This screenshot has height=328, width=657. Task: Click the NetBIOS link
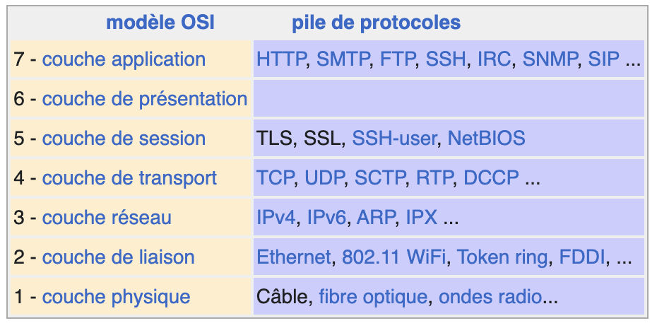tap(487, 139)
